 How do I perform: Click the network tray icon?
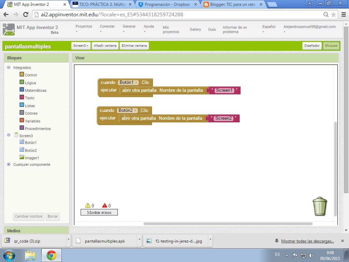click(303, 255)
